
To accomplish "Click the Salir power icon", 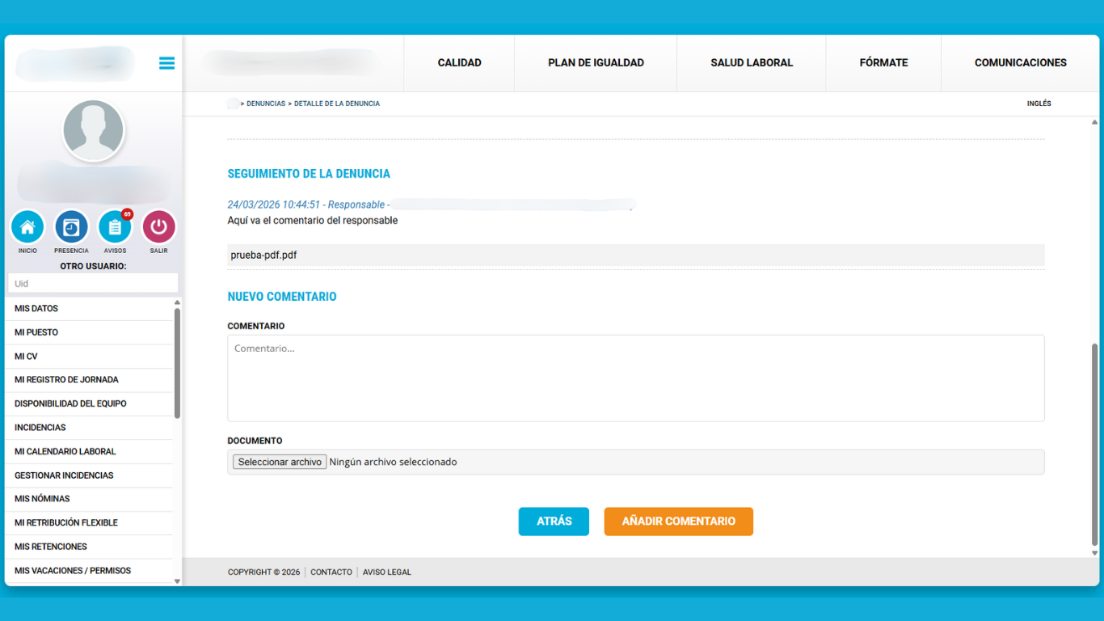I will click(x=158, y=227).
